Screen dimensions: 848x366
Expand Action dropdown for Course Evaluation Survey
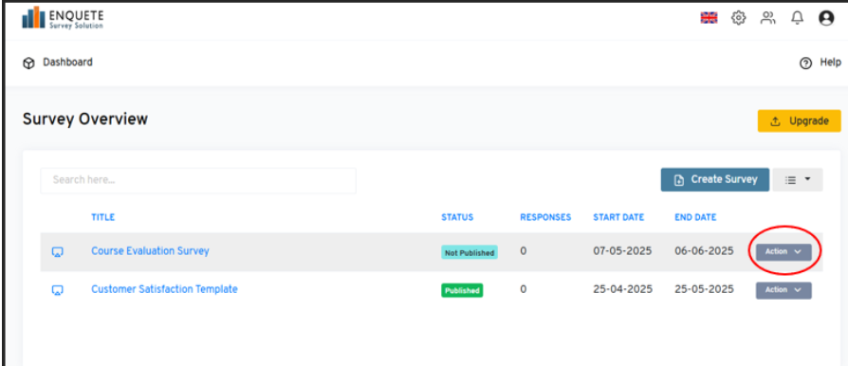(x=783, y=252)
